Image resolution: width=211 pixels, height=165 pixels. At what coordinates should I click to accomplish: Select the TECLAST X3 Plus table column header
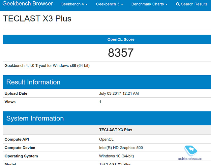click(x=116, y=130)
